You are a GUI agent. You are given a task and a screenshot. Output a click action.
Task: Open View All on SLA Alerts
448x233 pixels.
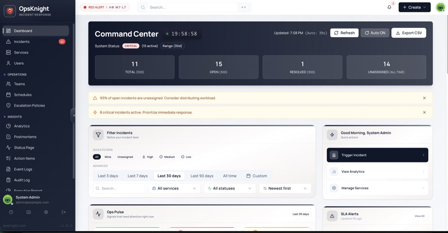coord(420,216)
